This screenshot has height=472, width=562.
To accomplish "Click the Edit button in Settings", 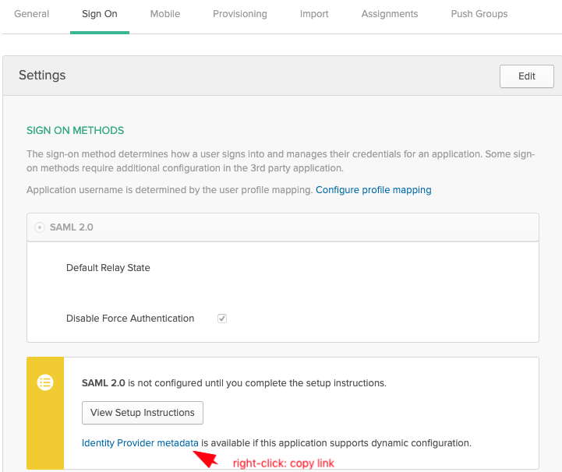I will (x=527, y=76).
